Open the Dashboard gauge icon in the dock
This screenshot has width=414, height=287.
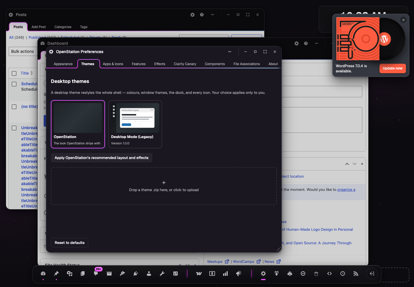click(x=43, y=274)
